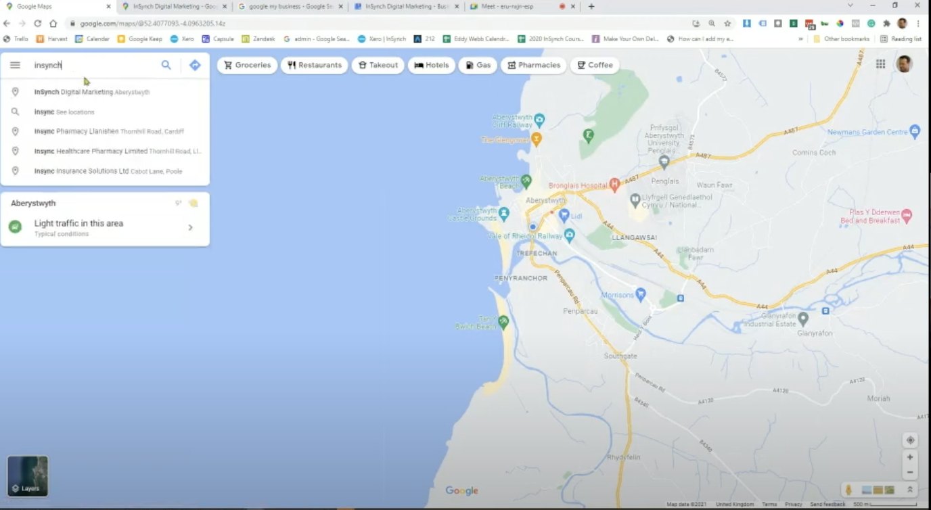Select the InSynch Digital Marketing suggestion
Image resolution: width=931 pixels, height=510 pixels.
pos(91,91)
